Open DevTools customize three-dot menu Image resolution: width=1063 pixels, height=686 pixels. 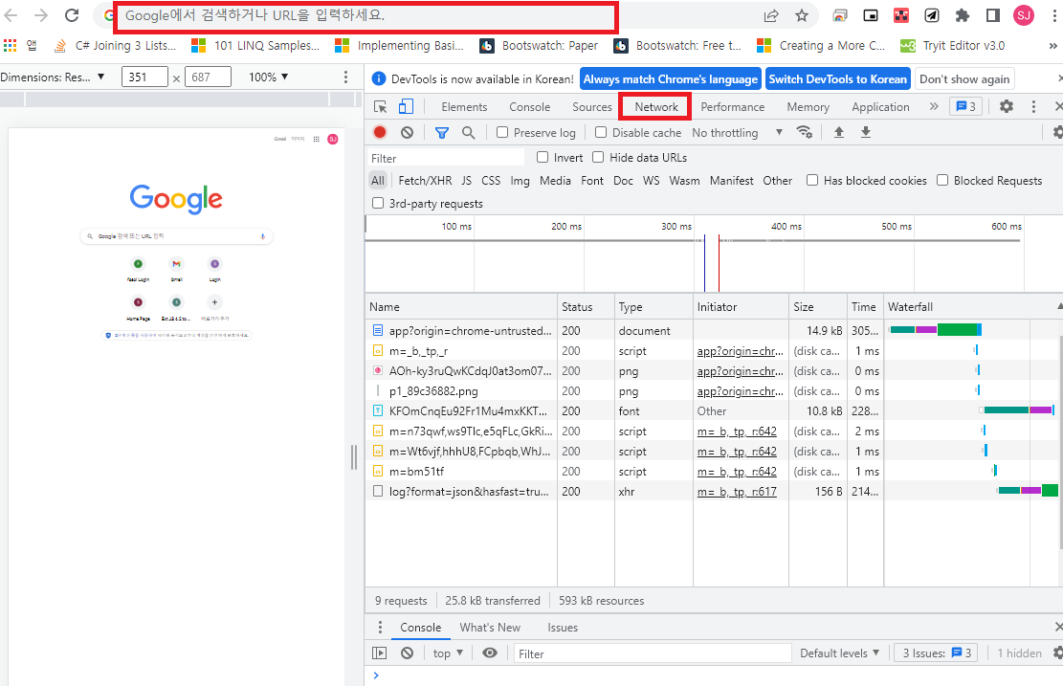pos(1033,106)
